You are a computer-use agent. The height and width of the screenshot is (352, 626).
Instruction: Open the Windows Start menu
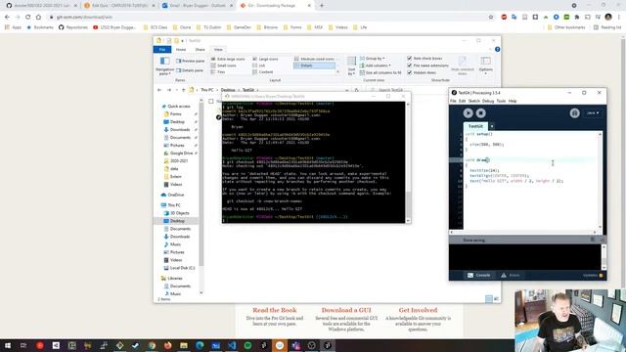8,345
